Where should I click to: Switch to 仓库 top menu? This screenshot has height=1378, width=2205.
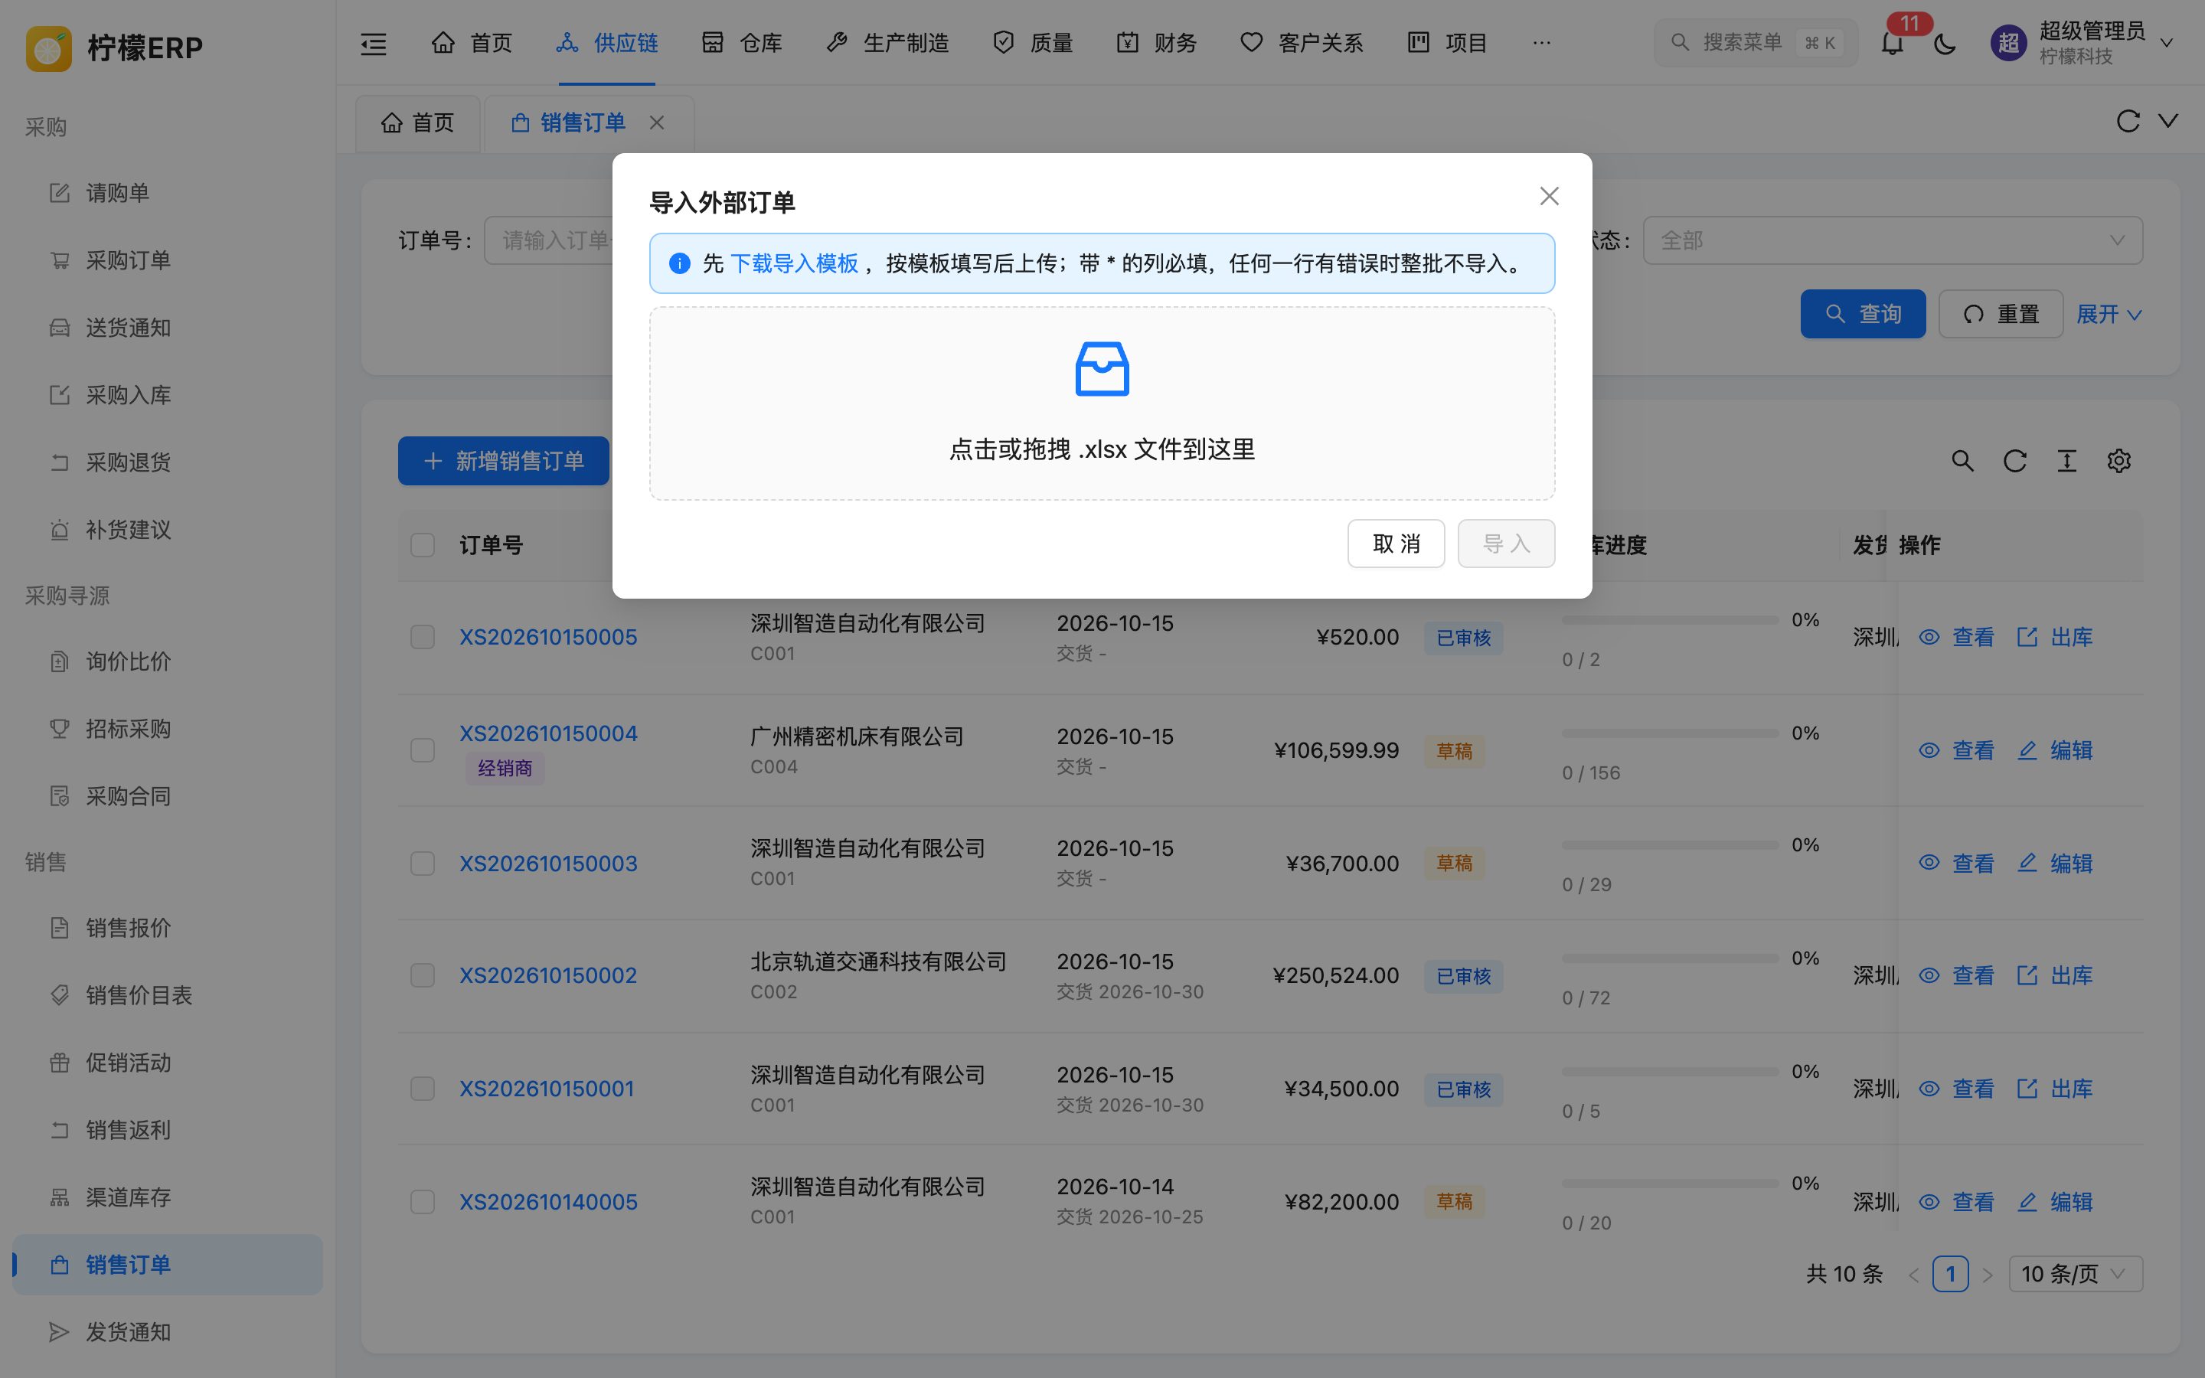(742, 43)
